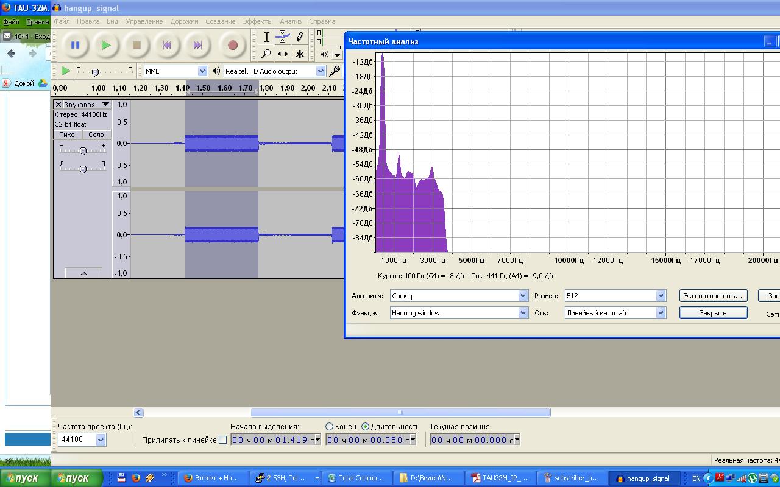
Task: Open the output meter dropdown arrow
Action: (337, 55)
